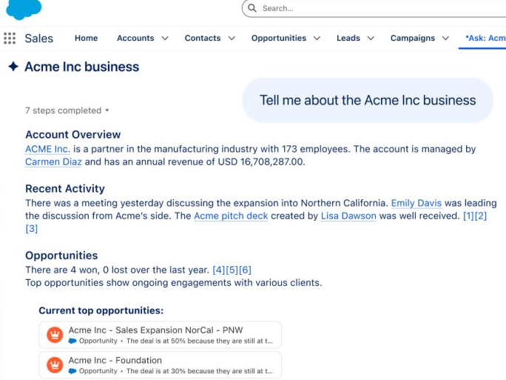506x380 pixels.
Task: Open the Contacts tab
Action: click(x=203, y=38)
